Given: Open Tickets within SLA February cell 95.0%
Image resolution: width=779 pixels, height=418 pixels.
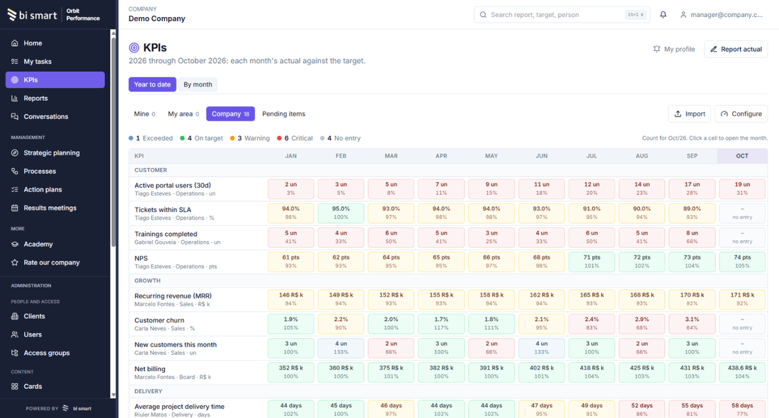Looking at the screenshot, I should 341,213.
